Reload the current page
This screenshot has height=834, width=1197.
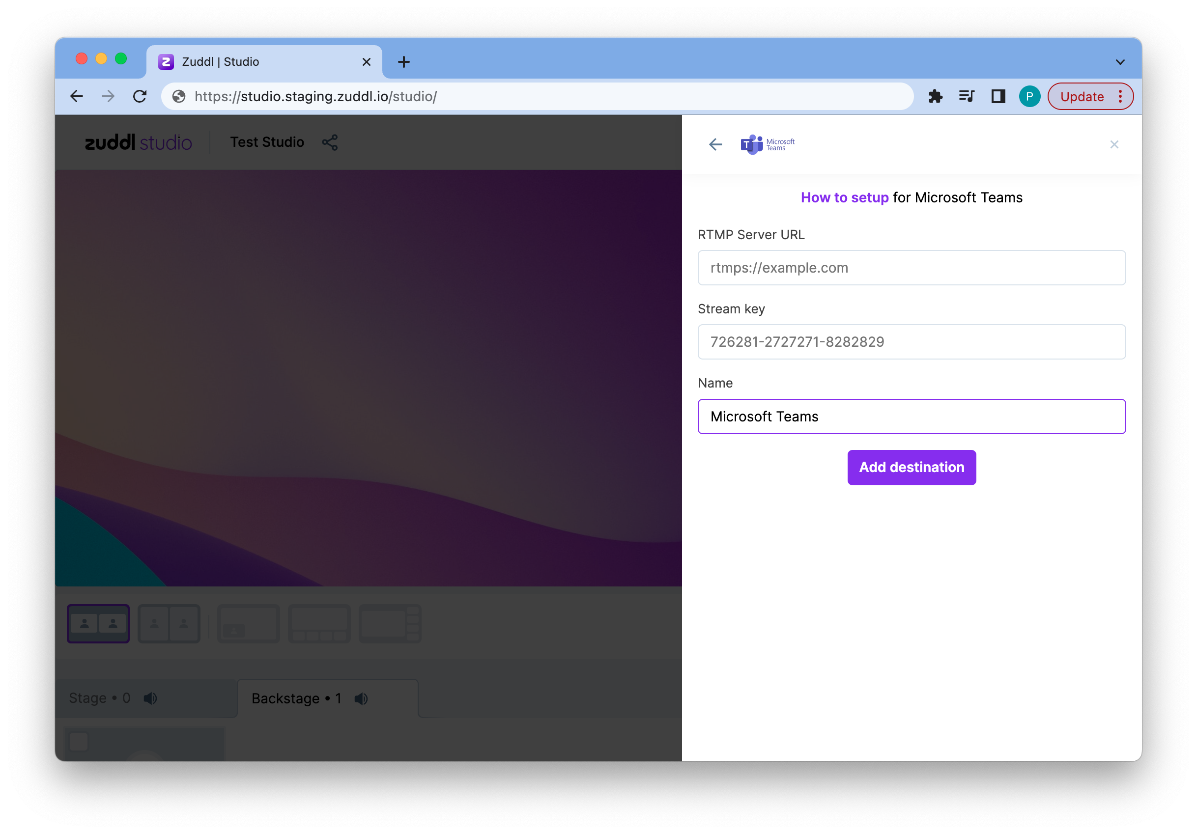[140, 96]
